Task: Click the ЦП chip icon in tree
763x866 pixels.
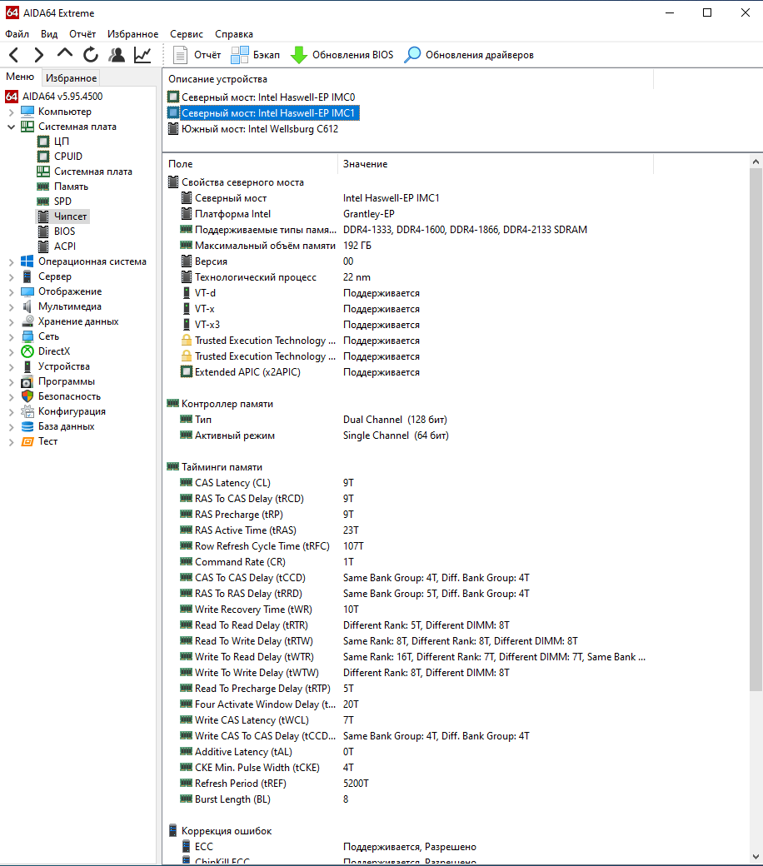Action: [43, 142]
